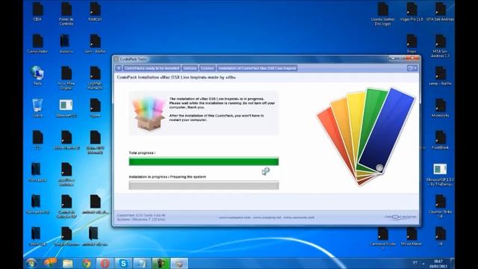Select the Lixeira recycle bin icon

click(37, 108)
